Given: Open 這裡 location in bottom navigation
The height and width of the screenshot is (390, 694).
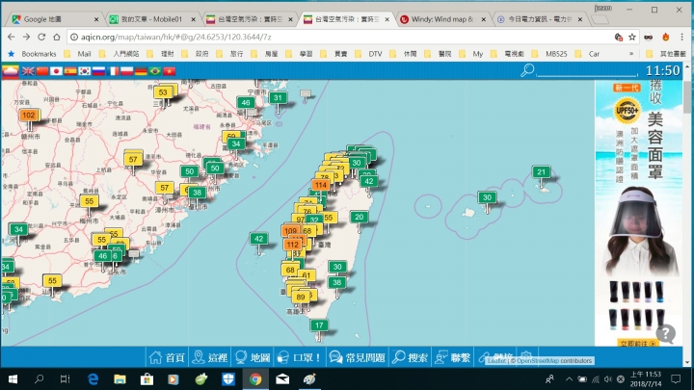Looking at the screenshot, I should [x=210, y=357].
